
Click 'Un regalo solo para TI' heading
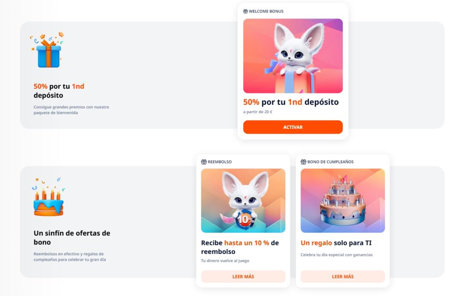click(x=336, y=243)
